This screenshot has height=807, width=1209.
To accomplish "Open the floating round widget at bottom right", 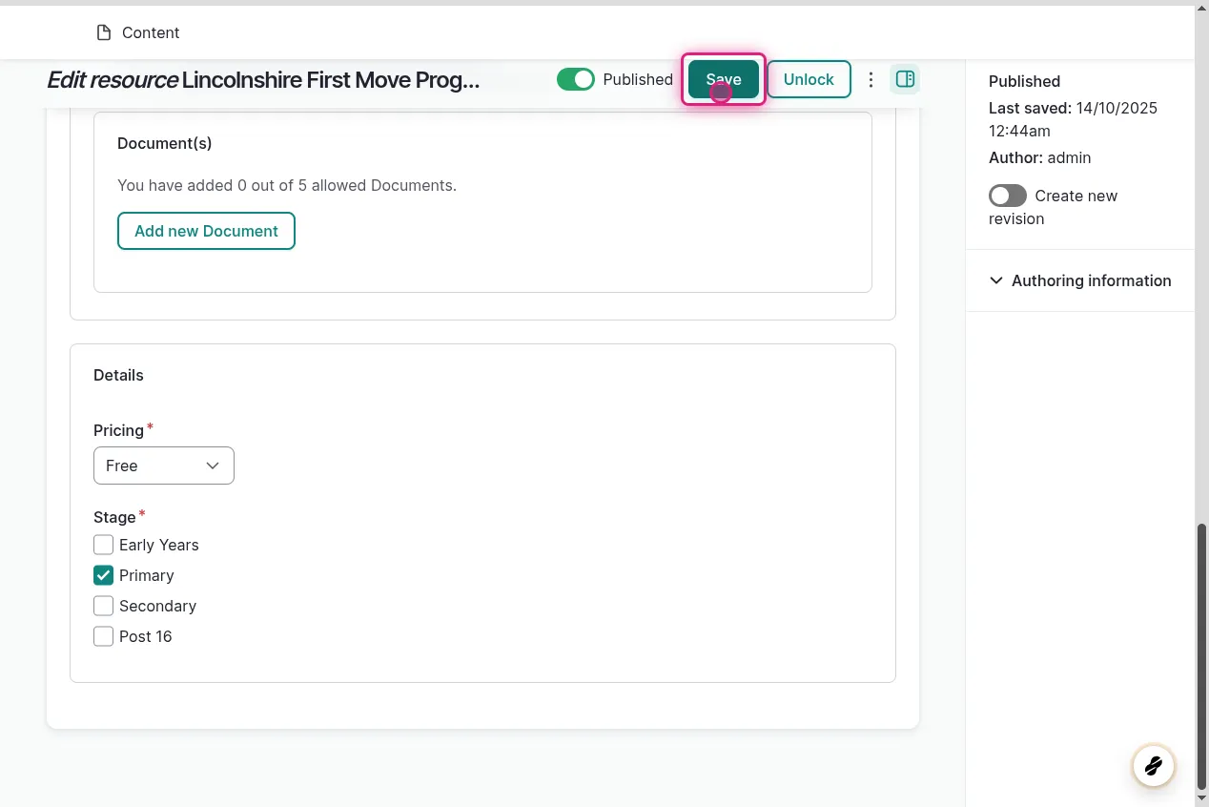I will [x=1153, y=765].
